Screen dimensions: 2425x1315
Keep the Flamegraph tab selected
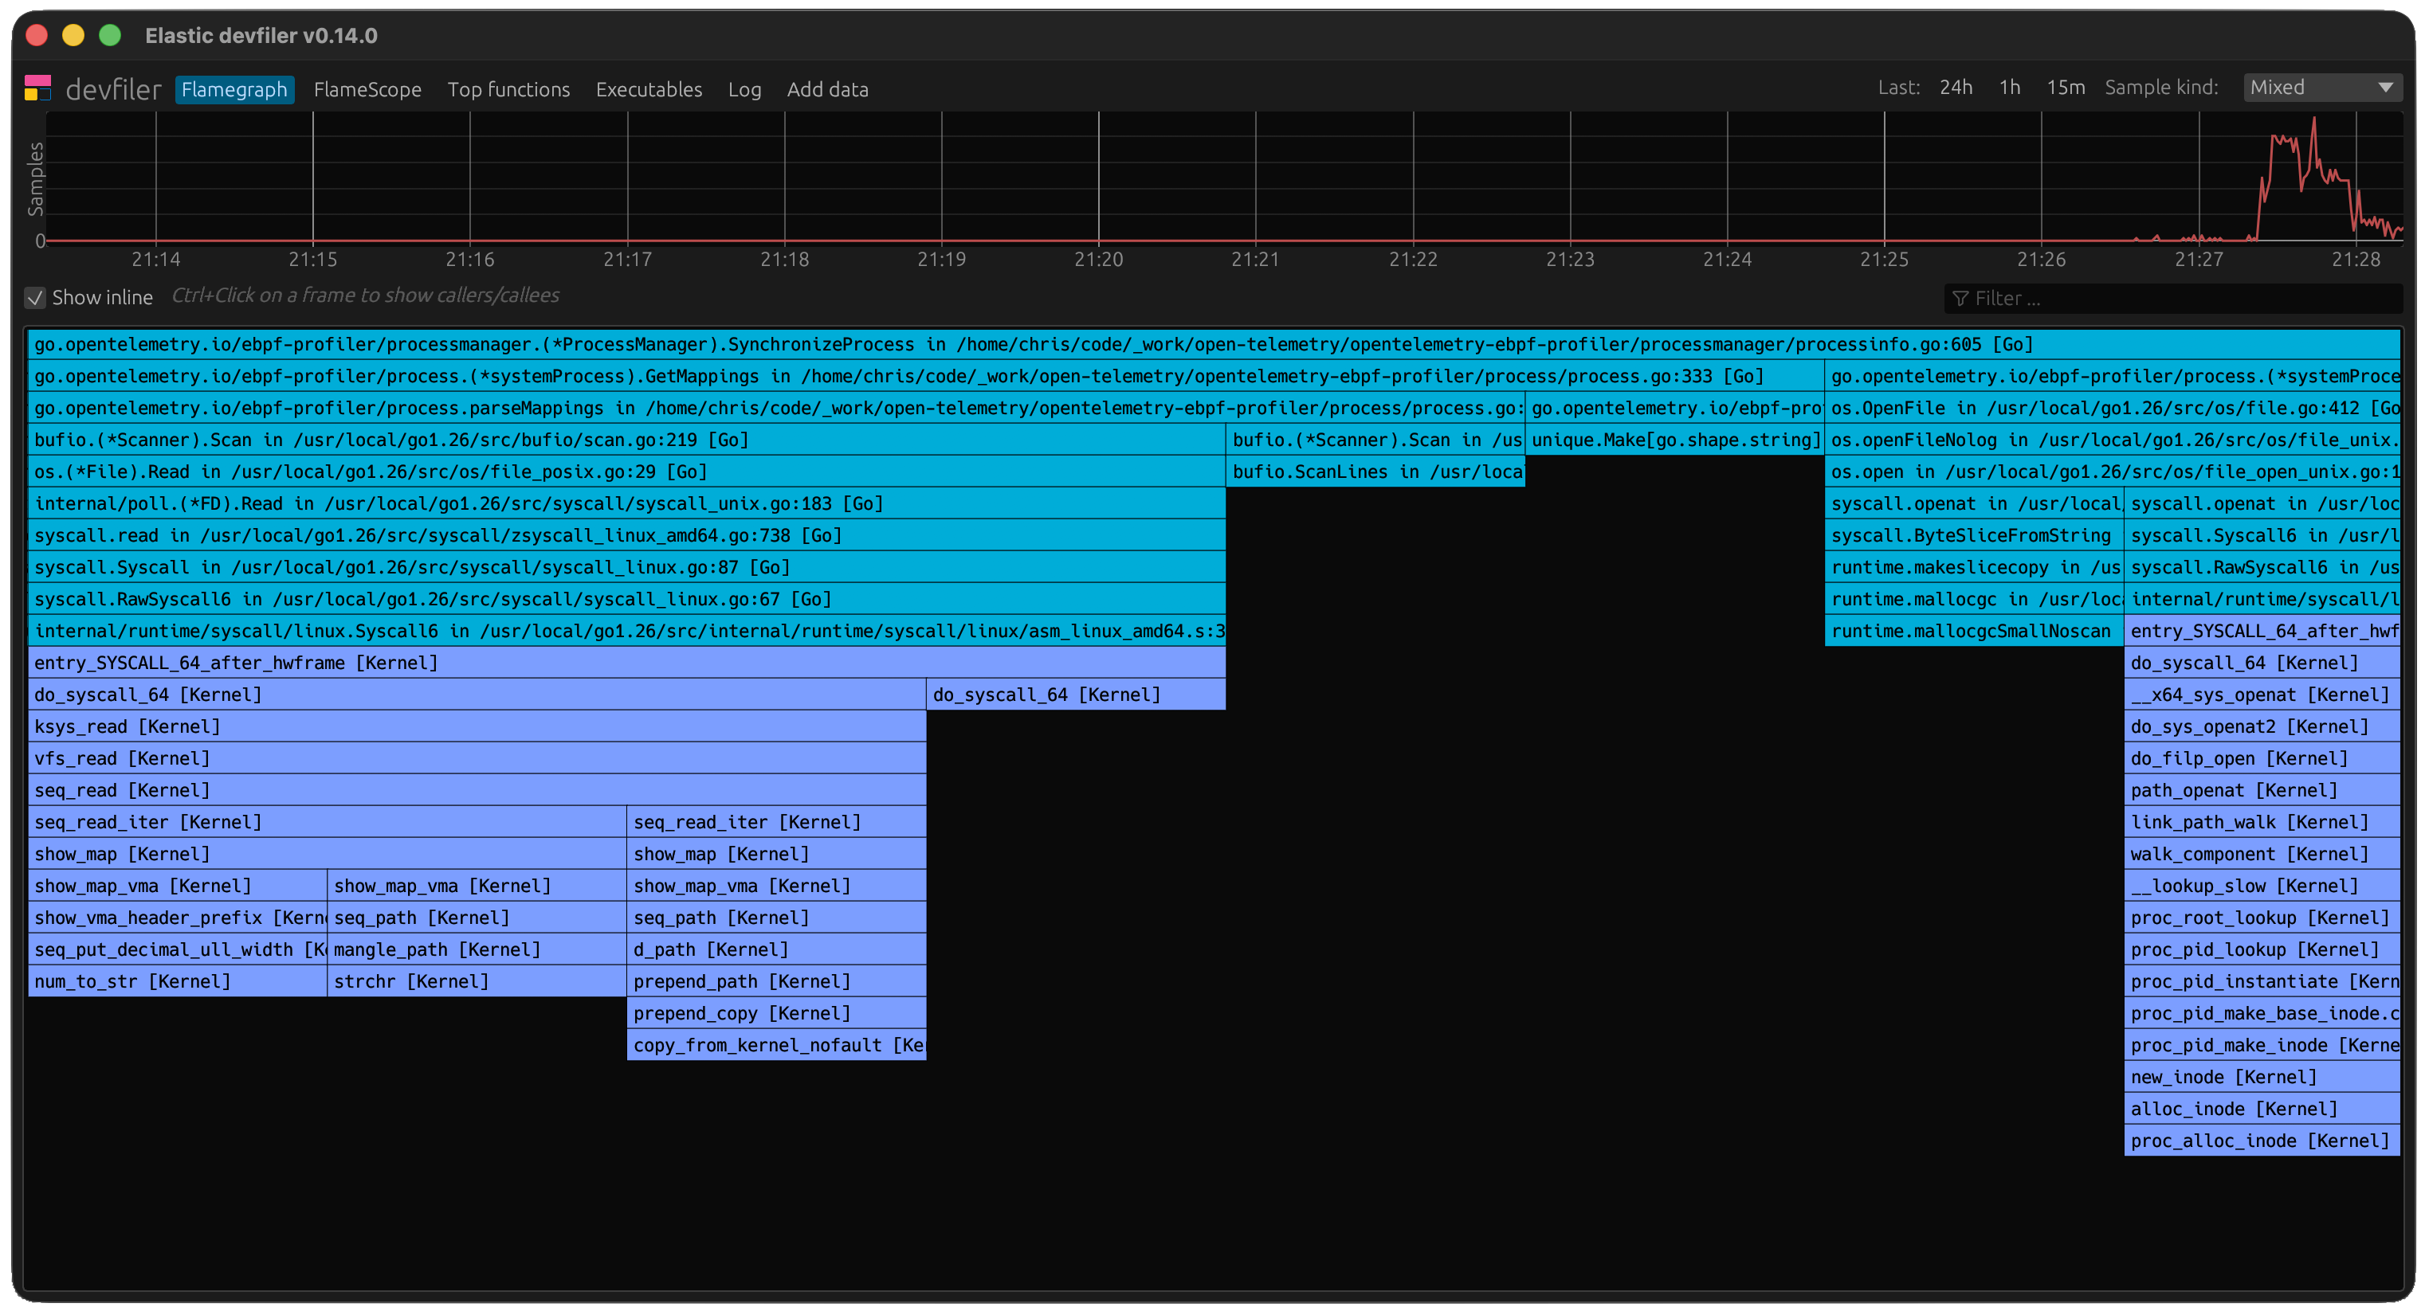(234, 89)
